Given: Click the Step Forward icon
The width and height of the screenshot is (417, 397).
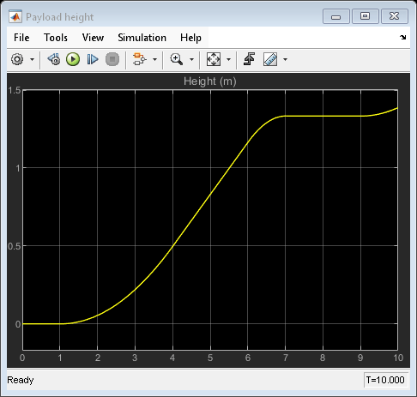Looking at the screenshot, I should click(93, 59).
